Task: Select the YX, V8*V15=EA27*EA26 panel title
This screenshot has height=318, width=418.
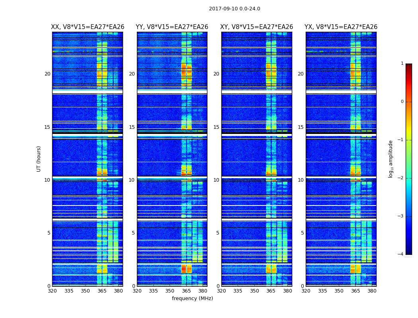Action: click(x=341, y=27)
